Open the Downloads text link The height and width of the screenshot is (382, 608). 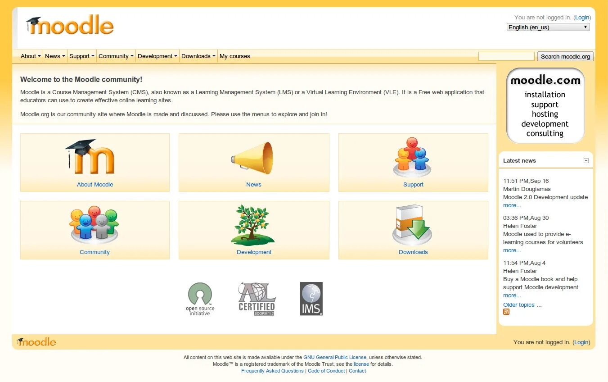pyautogui.click(x=413, y=252)
